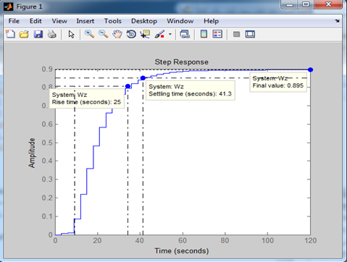The image size is (347, 262).
Task: Expand the brush color dropdown arrow
Action: click(170, 34)
